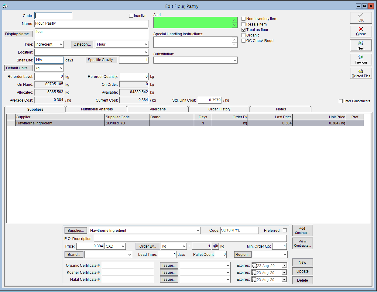Open the Nutritional Analysis tab
This screenshot has width=377, height=292.
point(97,109)
